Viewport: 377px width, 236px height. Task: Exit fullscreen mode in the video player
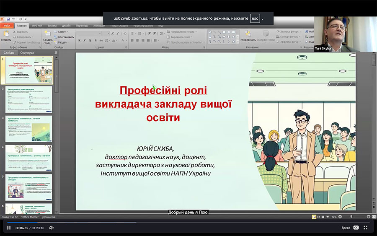coord(365,228)
